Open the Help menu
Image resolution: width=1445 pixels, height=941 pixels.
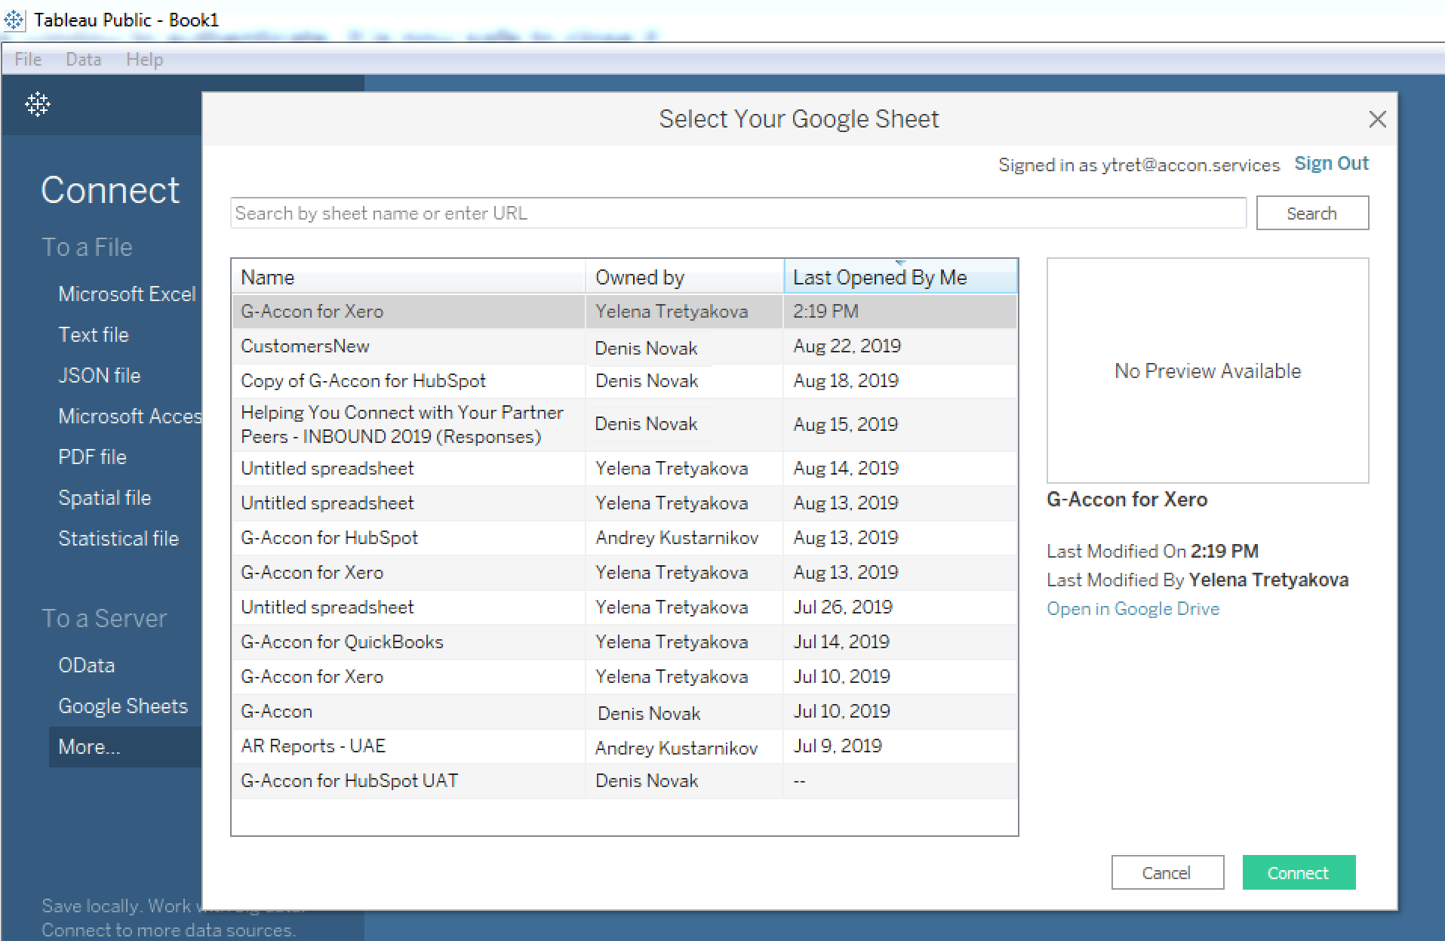[144, 60]
